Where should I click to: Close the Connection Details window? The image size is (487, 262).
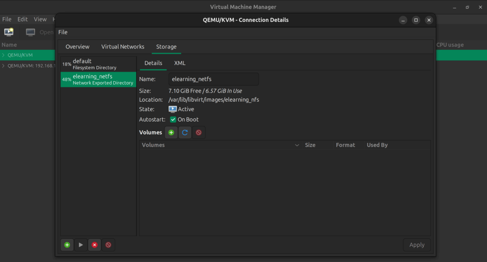(x=429, y=20)
